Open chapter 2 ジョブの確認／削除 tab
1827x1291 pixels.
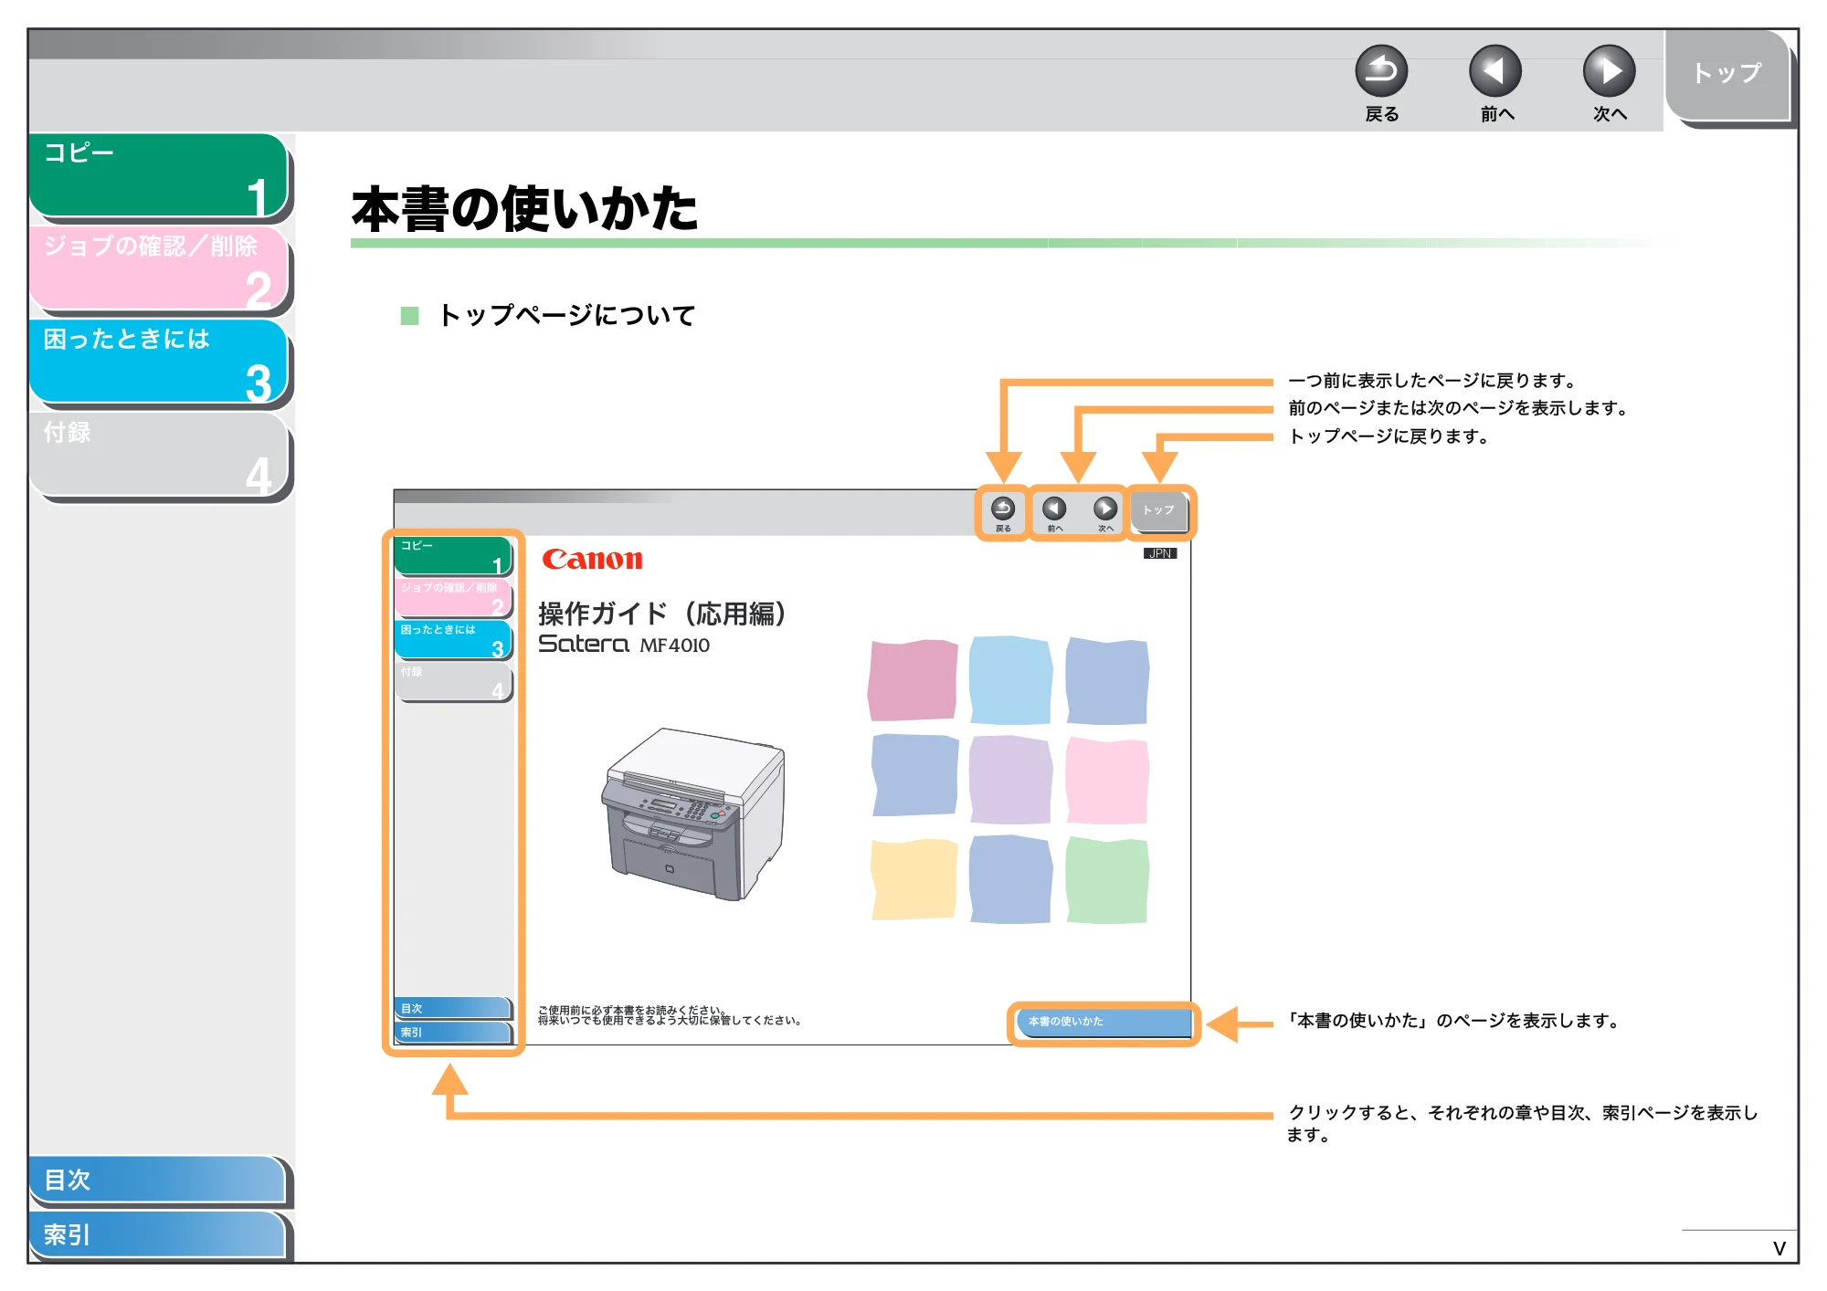(x=159, y=269)
